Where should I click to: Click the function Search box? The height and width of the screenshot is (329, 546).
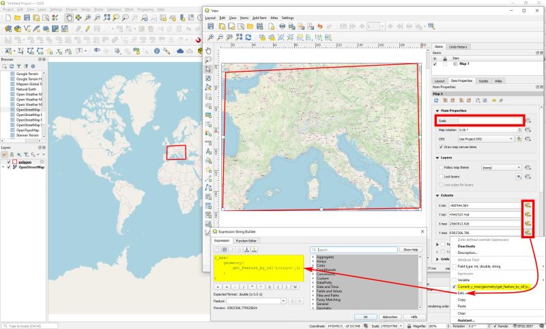coord(354,250)
